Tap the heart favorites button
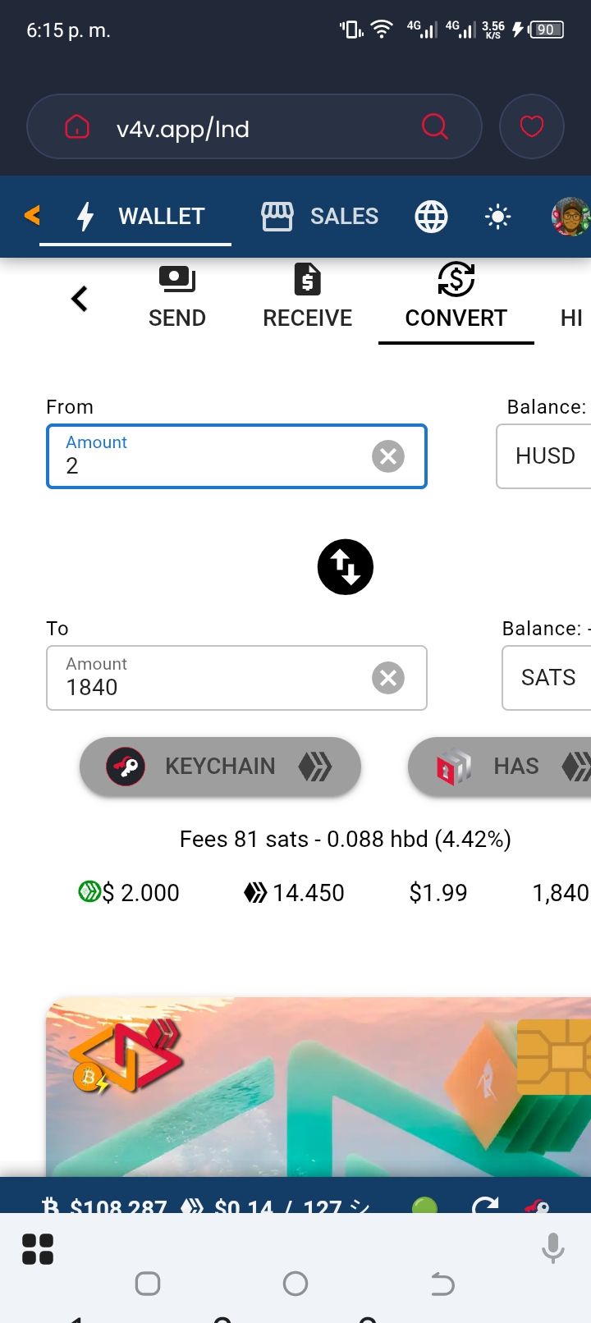The height and width of the screenshot is (1323, 591). [532, 126]
